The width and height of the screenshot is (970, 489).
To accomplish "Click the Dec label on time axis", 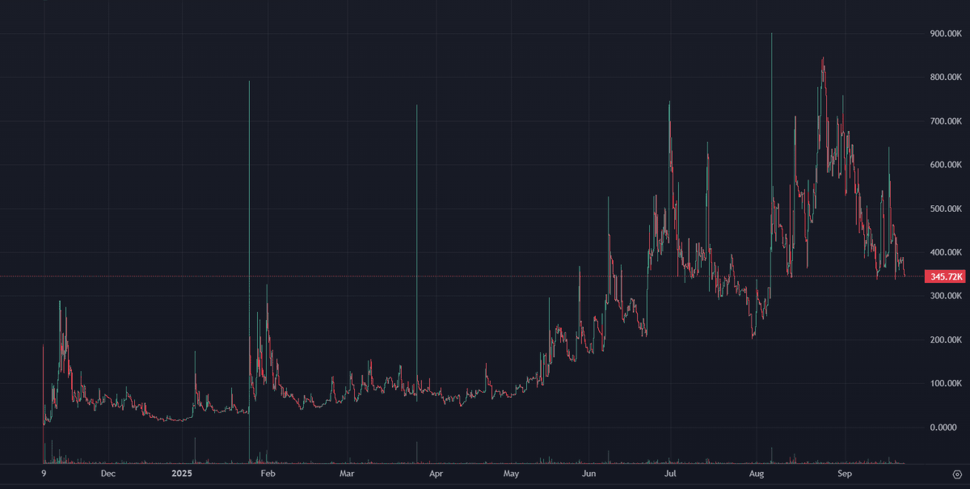I will [x=108, y=475].
